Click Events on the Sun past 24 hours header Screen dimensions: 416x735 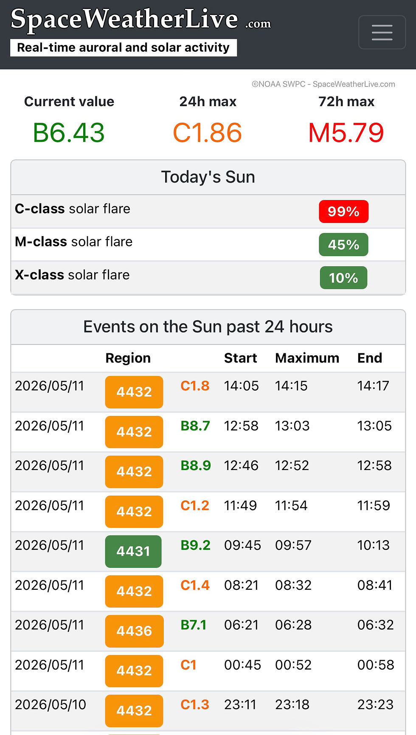pos(208,327)
